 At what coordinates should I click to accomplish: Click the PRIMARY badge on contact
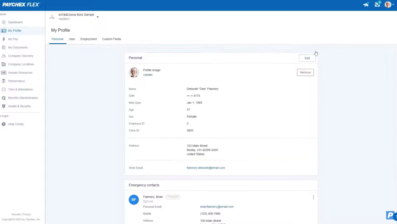(x=173, y=197)
